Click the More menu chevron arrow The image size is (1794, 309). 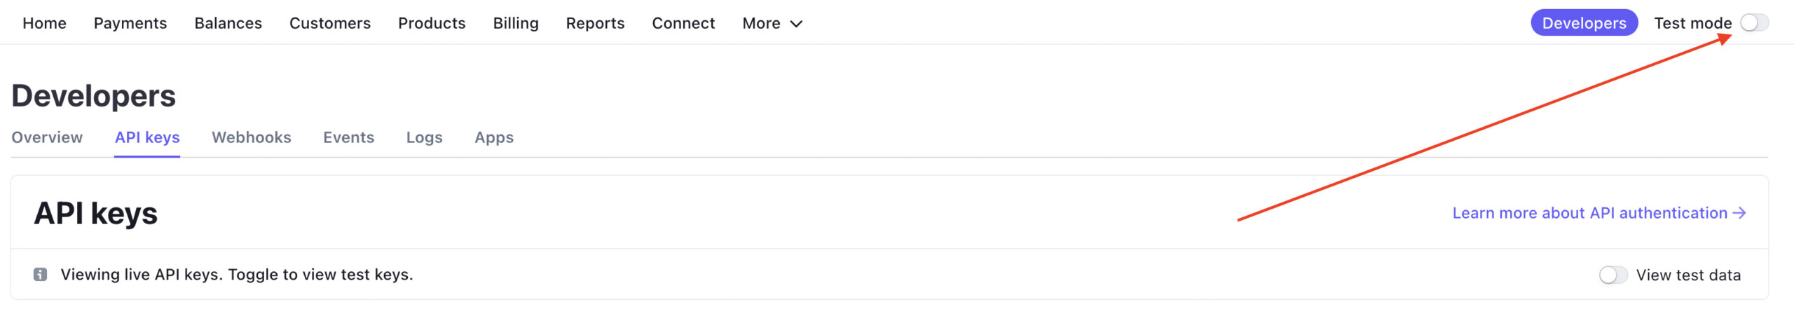click(x=796, y=24)
